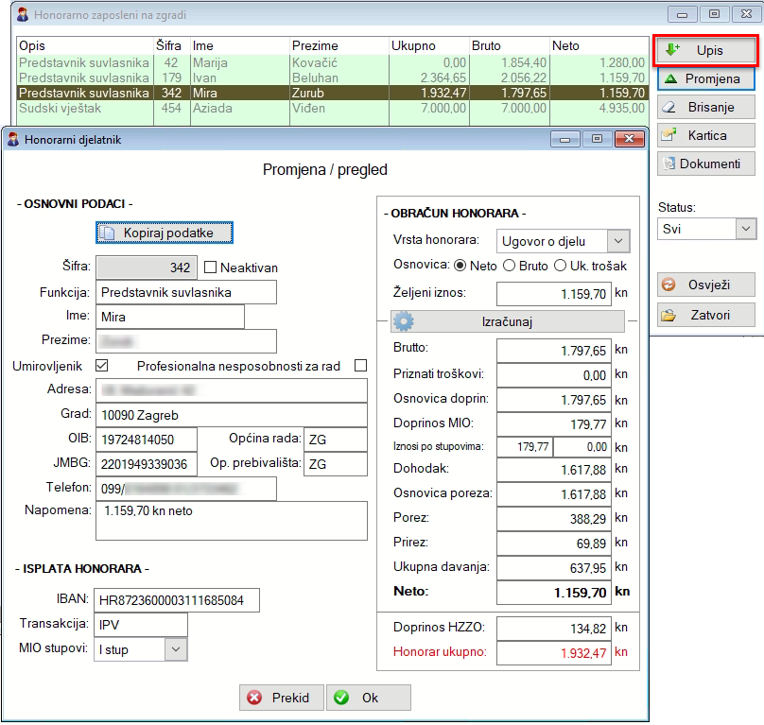Cancel changes with the Prekid button
Viewport: 764px width, 725px height.
click(281, 698)
